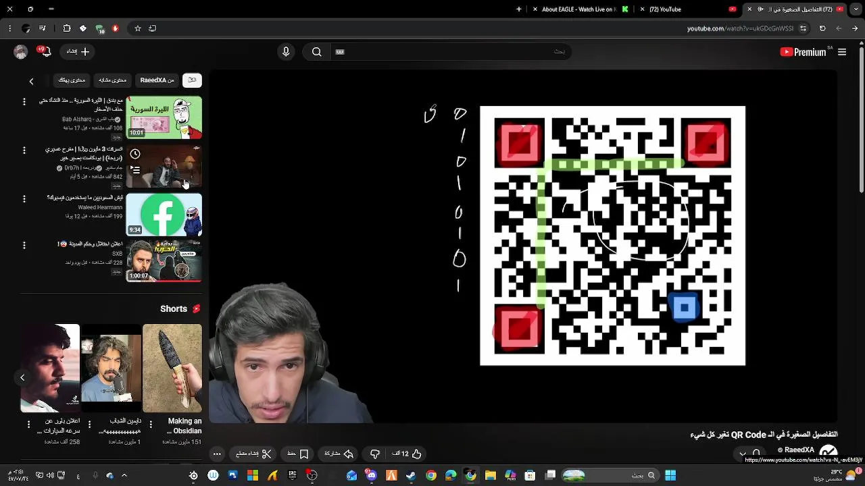The height and width of the screenshot is (486, 865).
Task: Select the similar content filter chip
Action: 113,80
